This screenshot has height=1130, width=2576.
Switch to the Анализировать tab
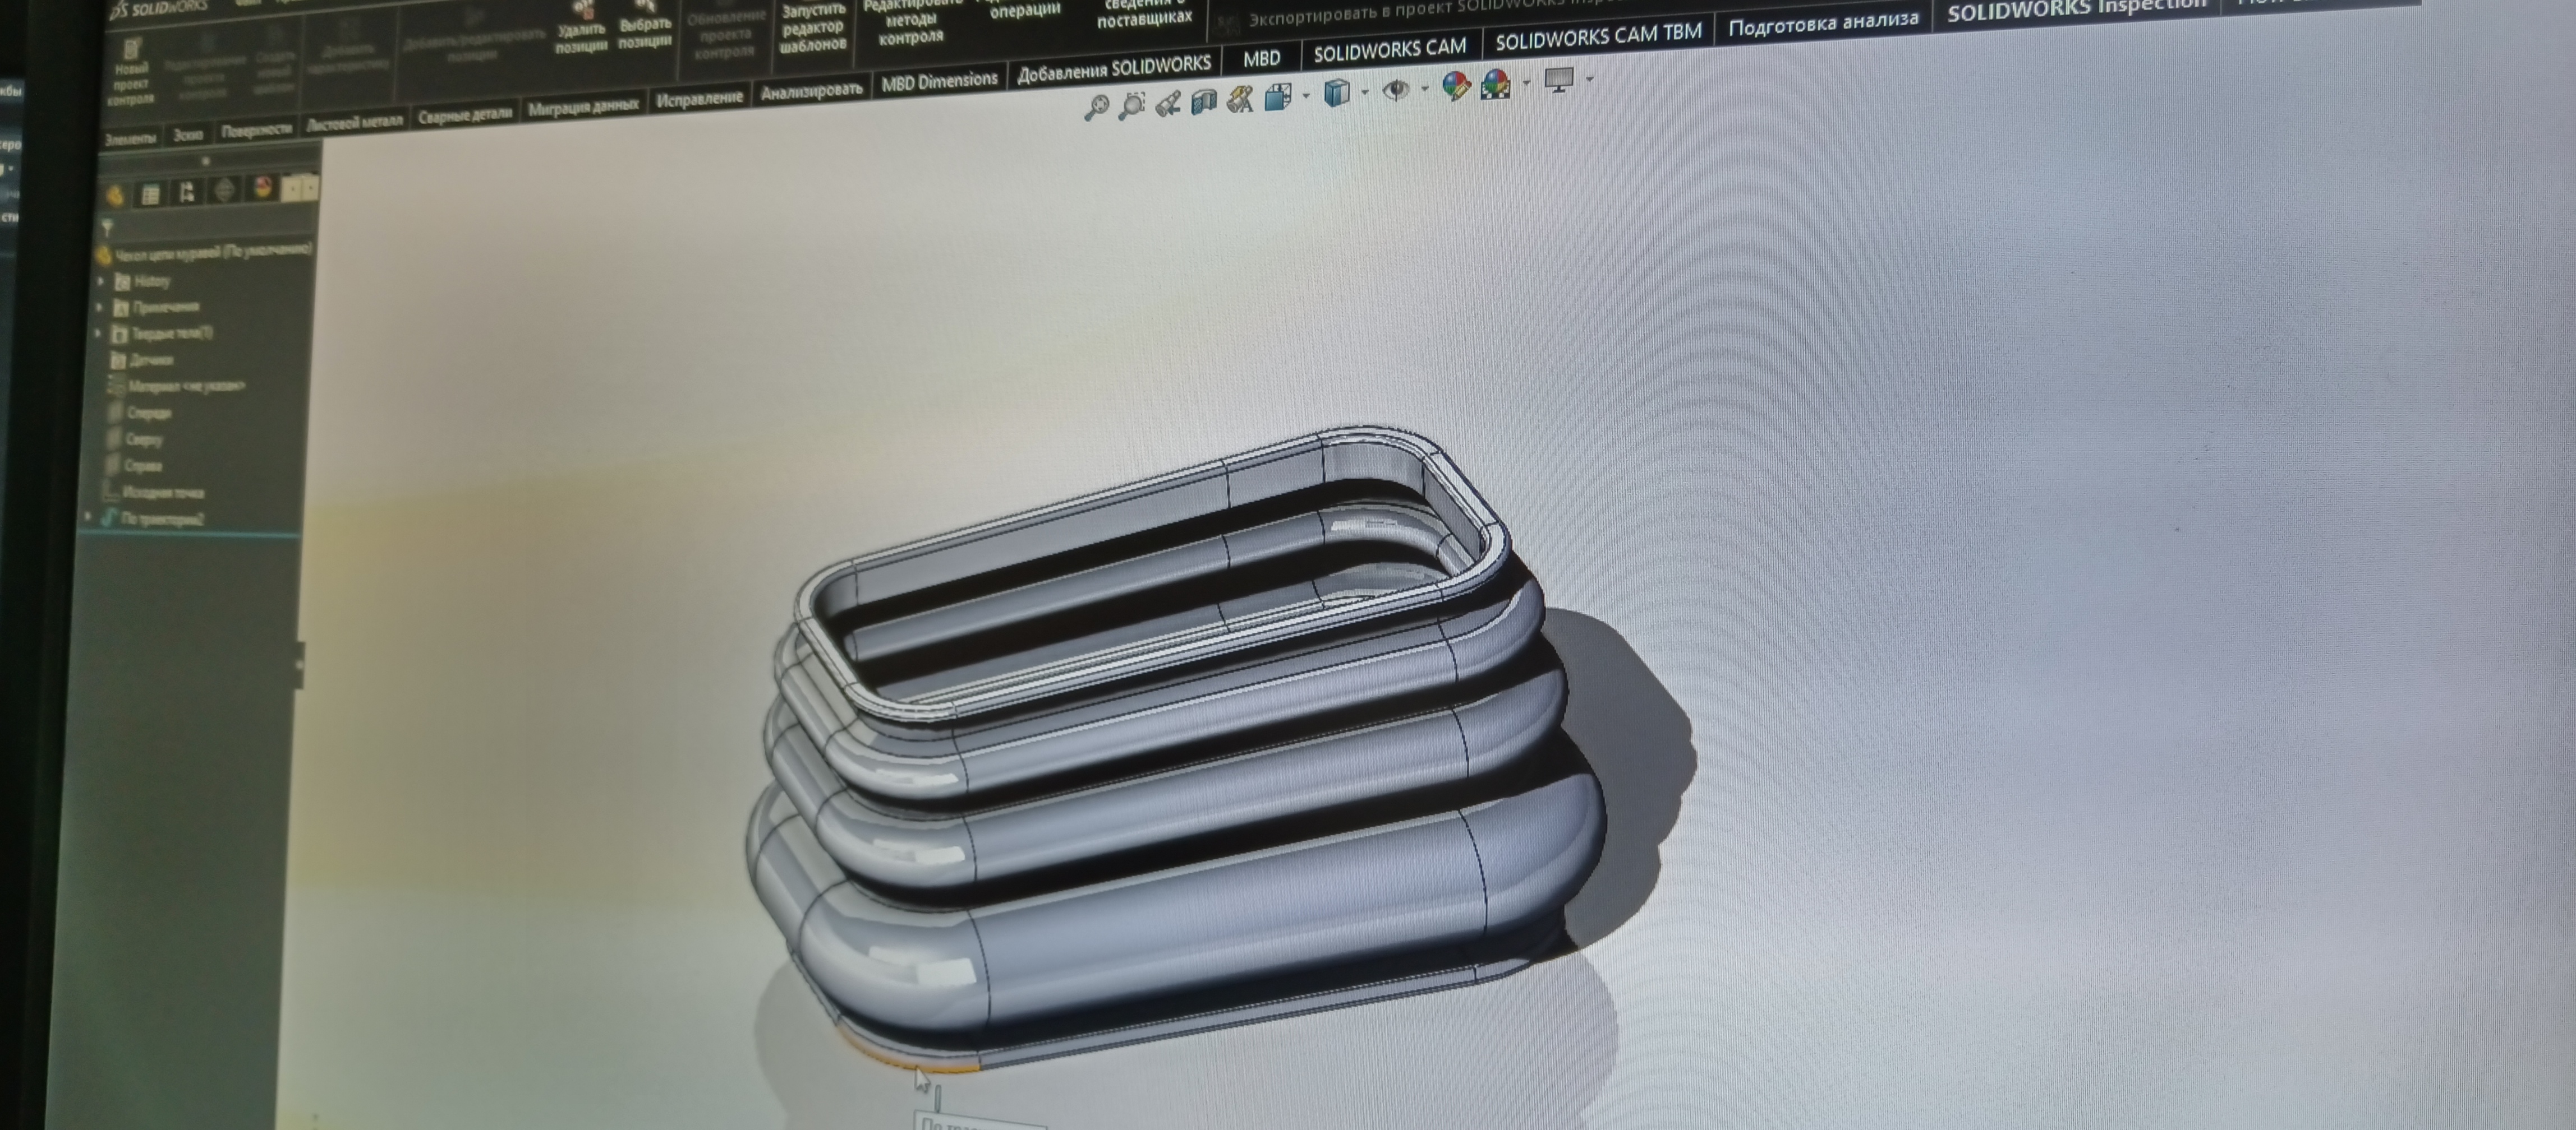[x=811, y=90]
